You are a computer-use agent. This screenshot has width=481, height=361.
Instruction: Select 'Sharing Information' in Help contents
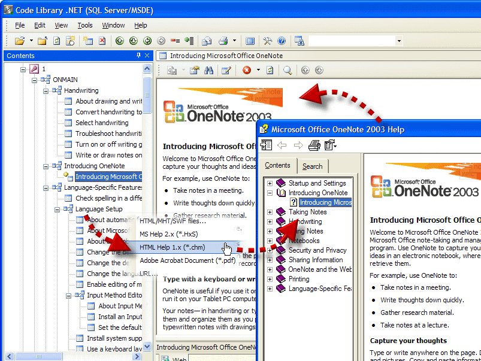[315, 260]
